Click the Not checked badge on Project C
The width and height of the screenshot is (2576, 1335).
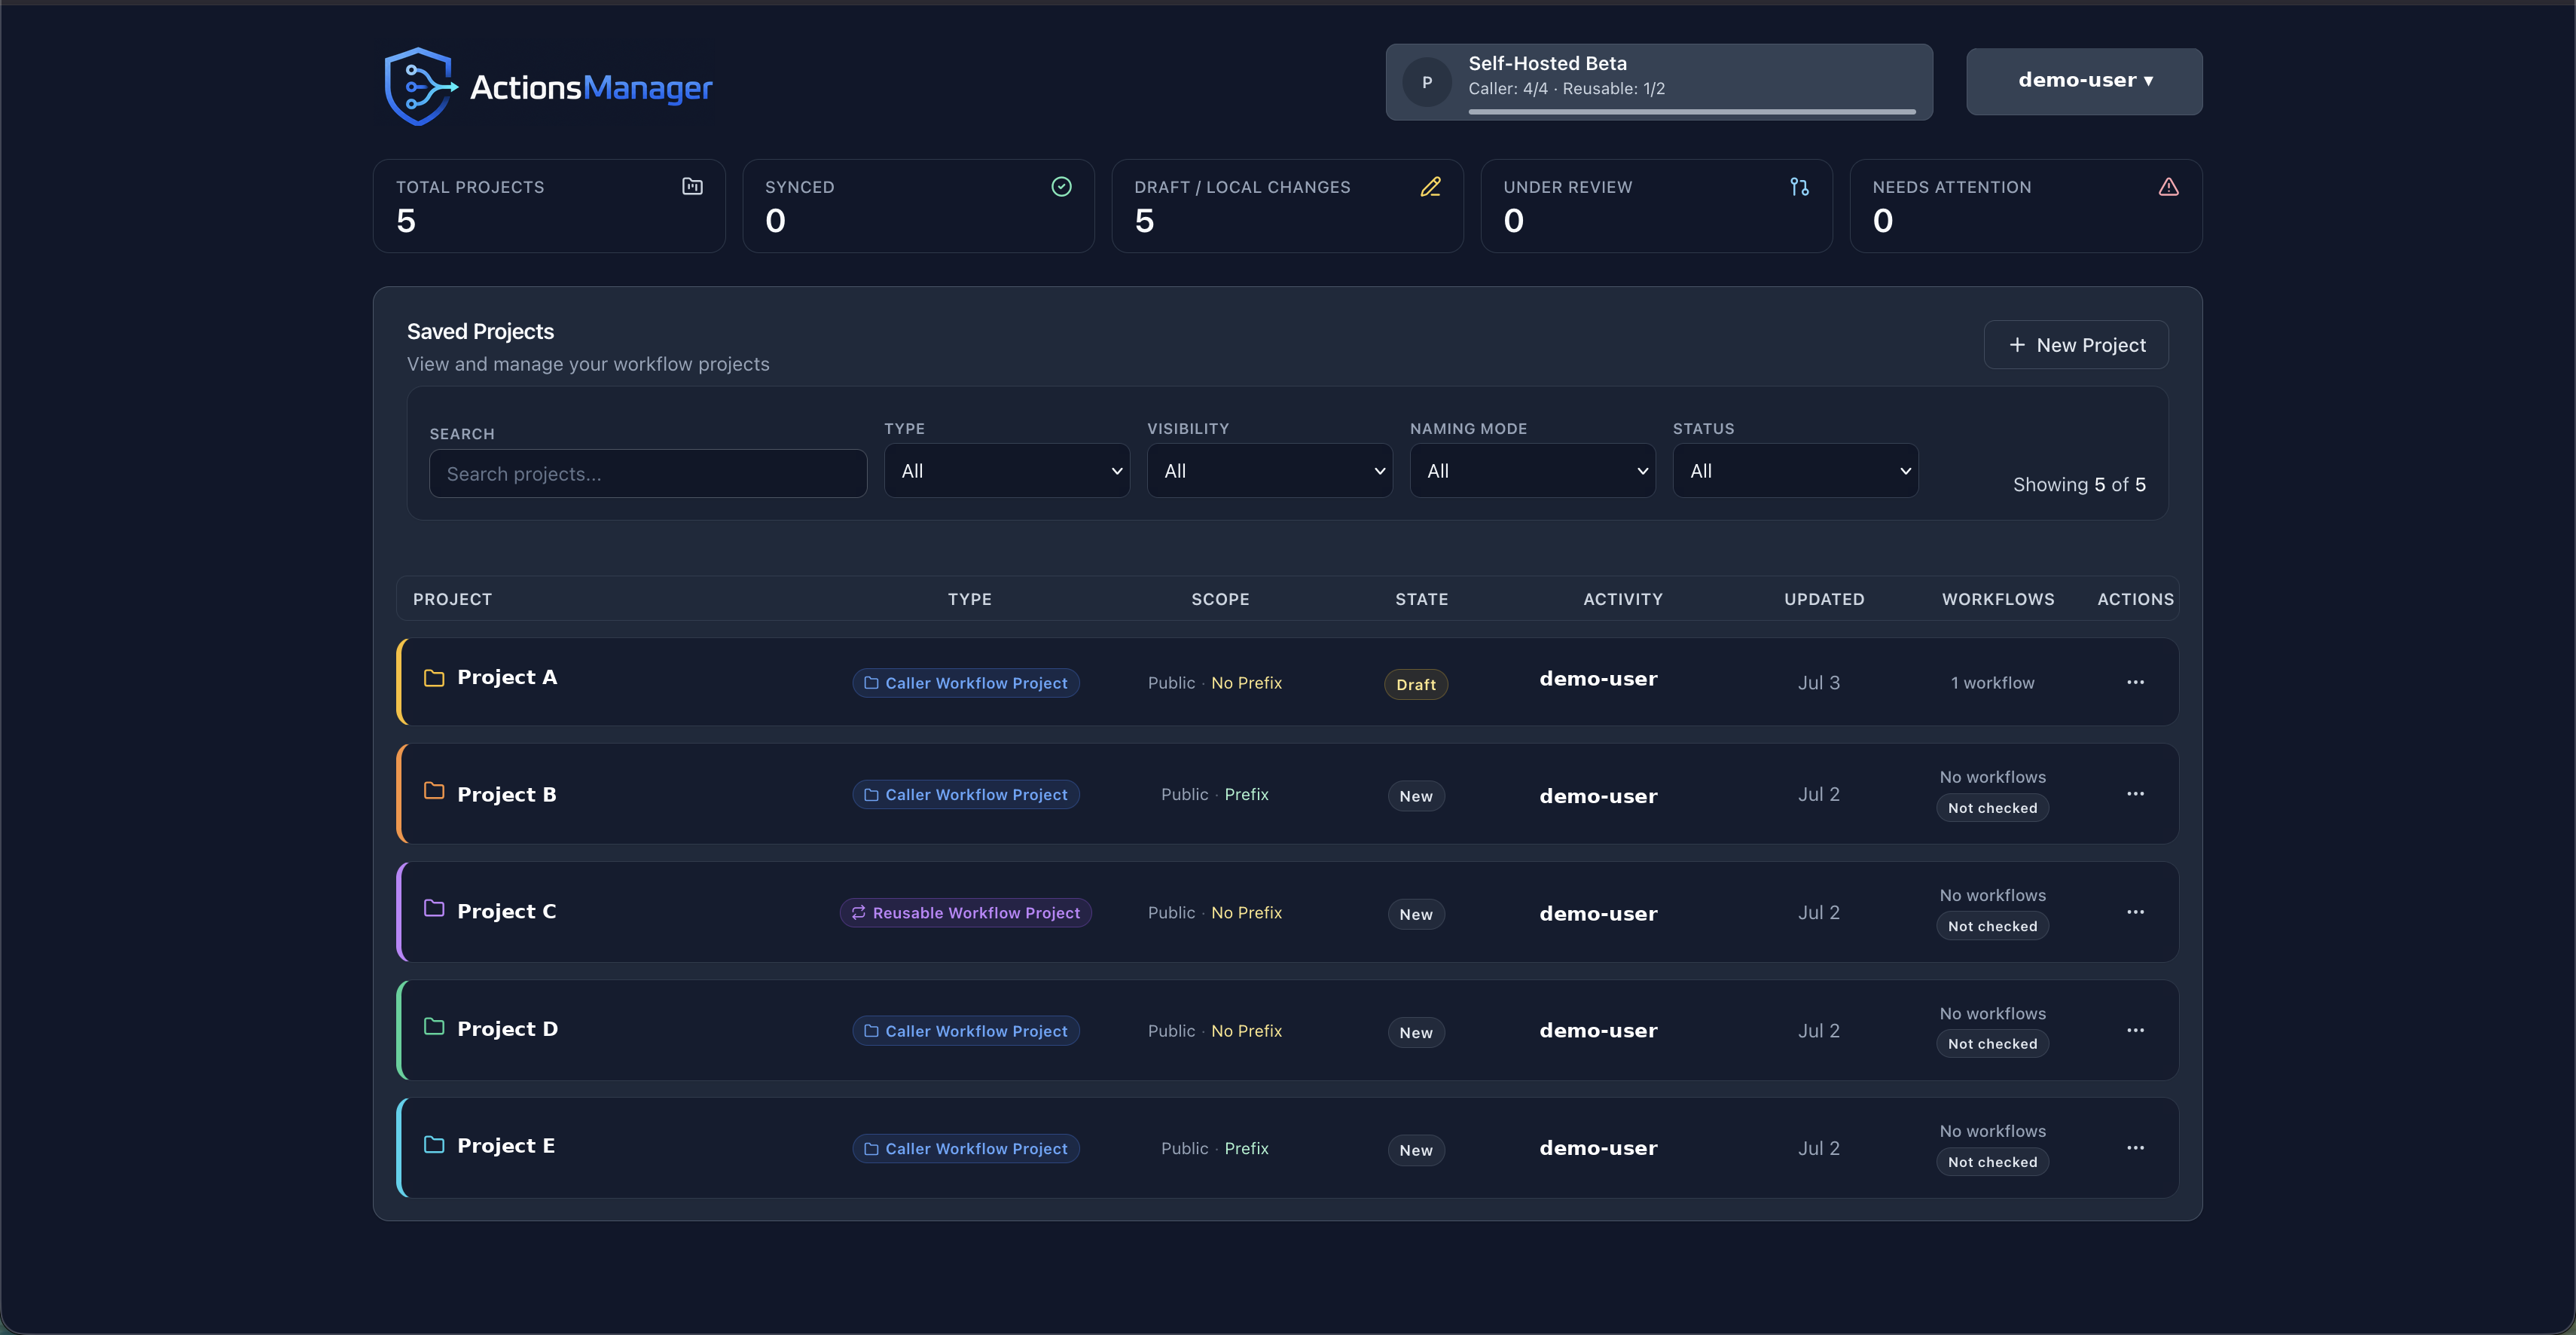pos(1992,927)
